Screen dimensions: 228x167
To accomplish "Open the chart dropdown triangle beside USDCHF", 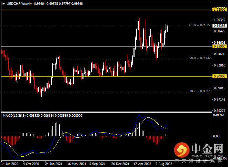I will pos(4,4).
